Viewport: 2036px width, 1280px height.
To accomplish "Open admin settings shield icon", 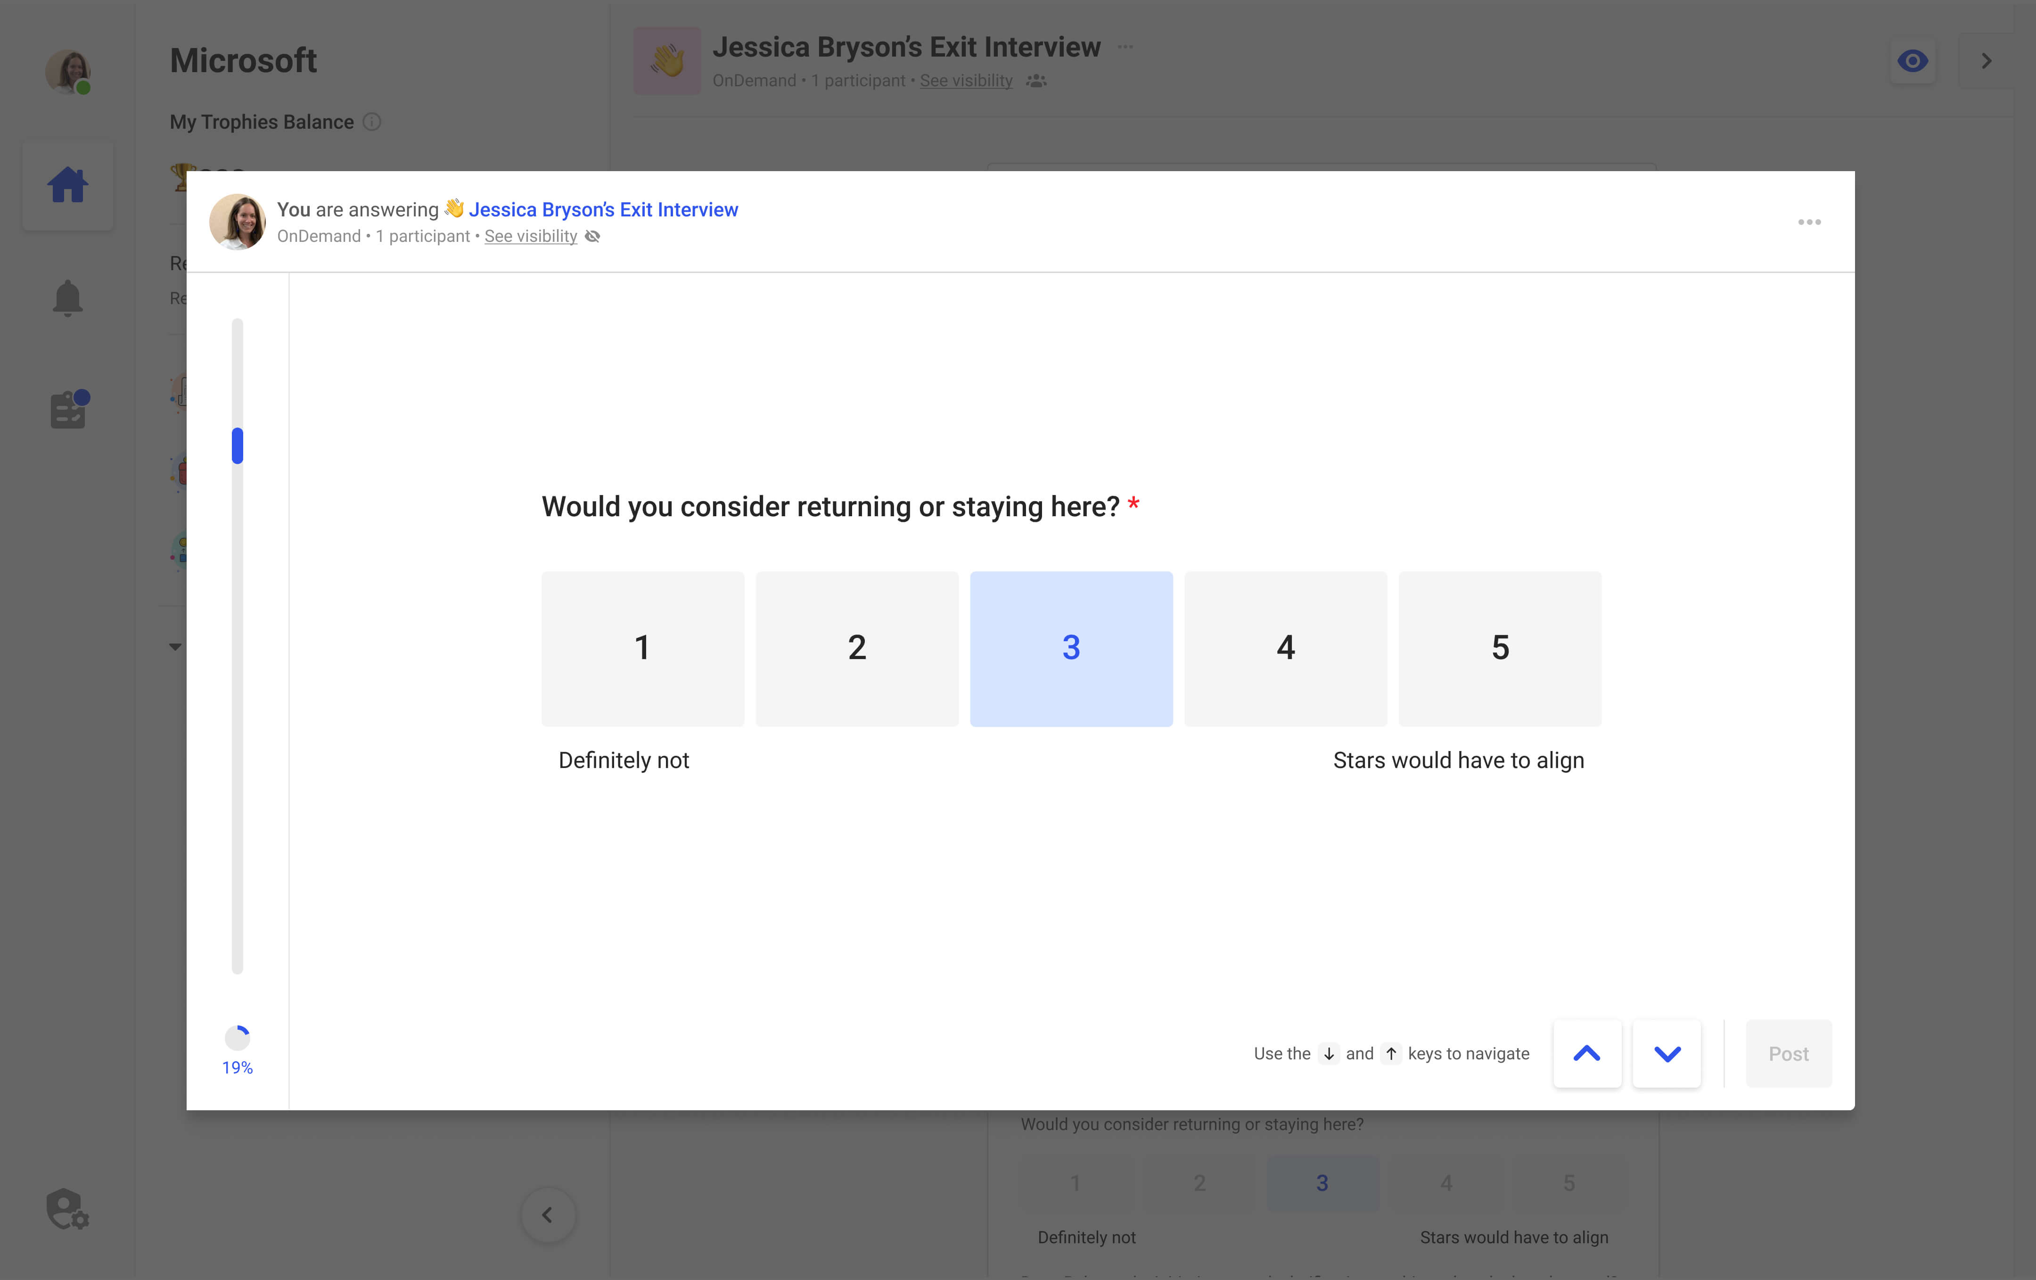I will click(68, 1209).
